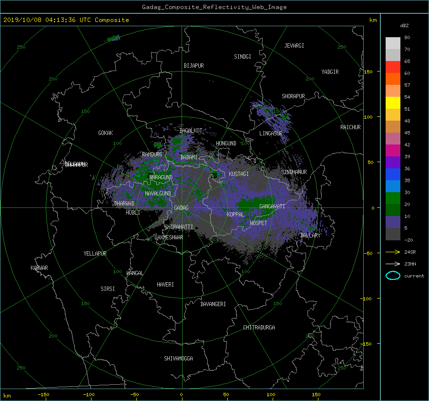The width and height of the screenshot is (429, 401).
Task: Pick the yellow 51-54 dBZ legend swatch
Action: 393,103
